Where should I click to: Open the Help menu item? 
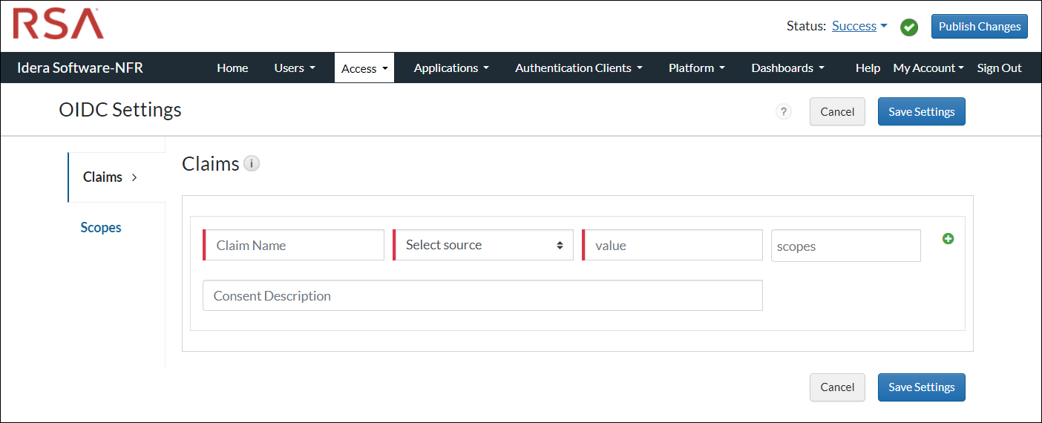click(868, 68)
